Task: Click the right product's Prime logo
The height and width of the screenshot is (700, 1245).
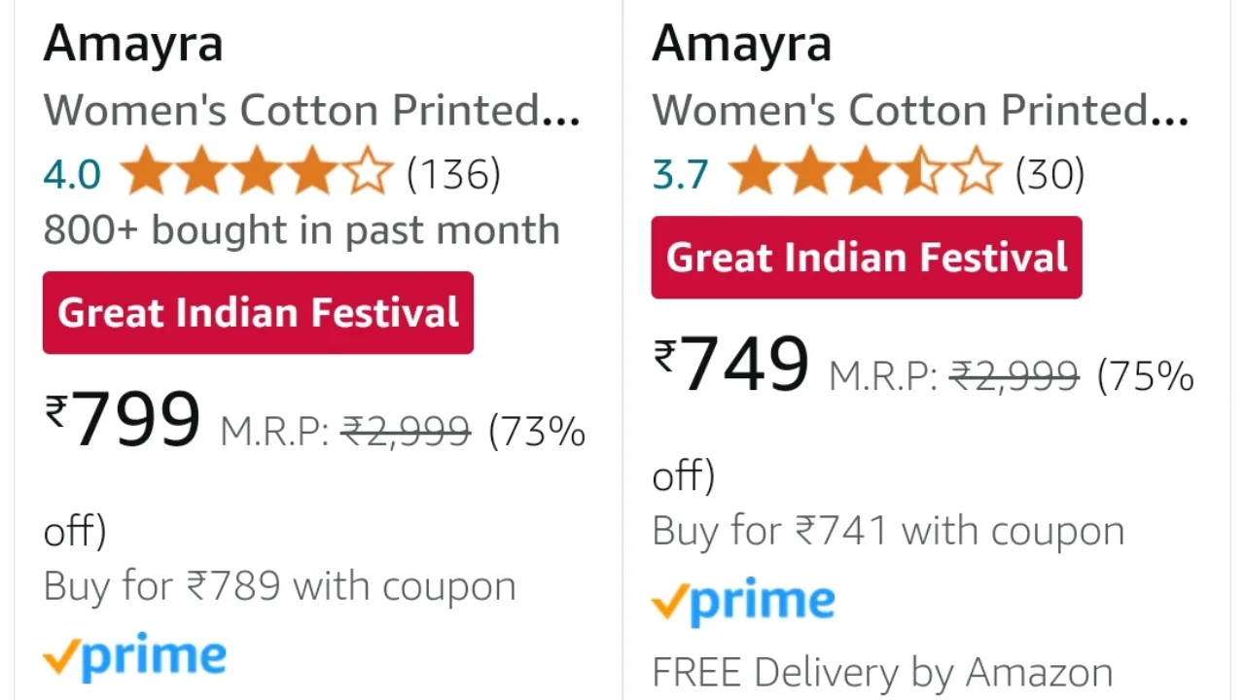Action: (x=743, y=603)
